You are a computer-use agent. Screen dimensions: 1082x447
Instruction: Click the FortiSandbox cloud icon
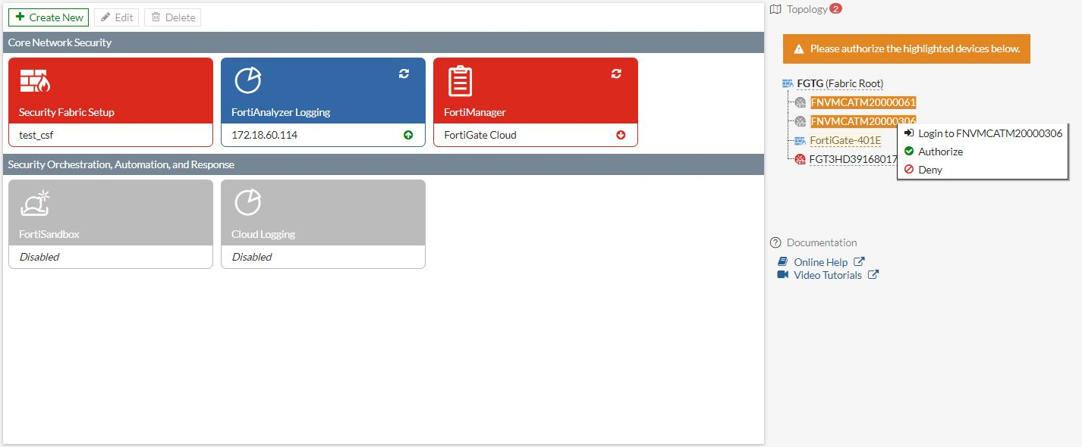pyautogui.click(x=36, y=203)
